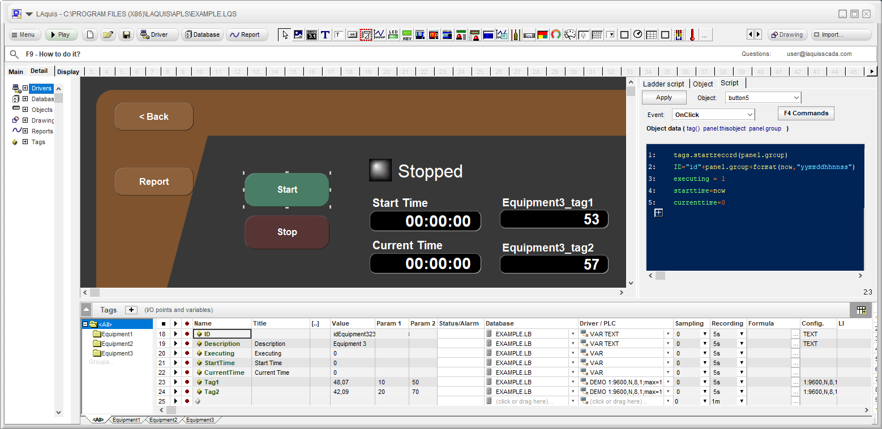This screenshot has height=429, width=882.
Task: Select the circular orange ring gauge tool
Action: 556,34
